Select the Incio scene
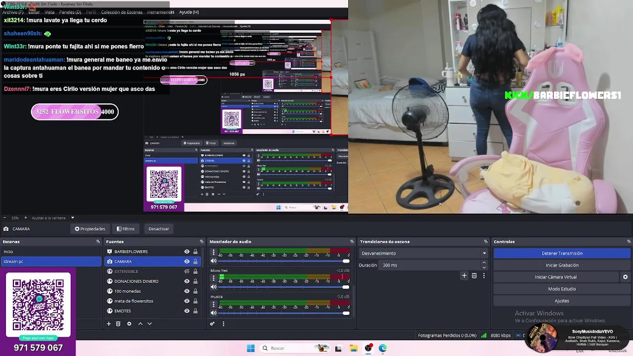This screenshot has height=356, width=633. click(51, 252)
